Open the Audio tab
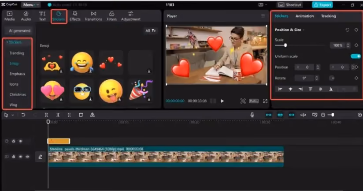The width and height of the screenshot is (363, 191). point(26,16)
